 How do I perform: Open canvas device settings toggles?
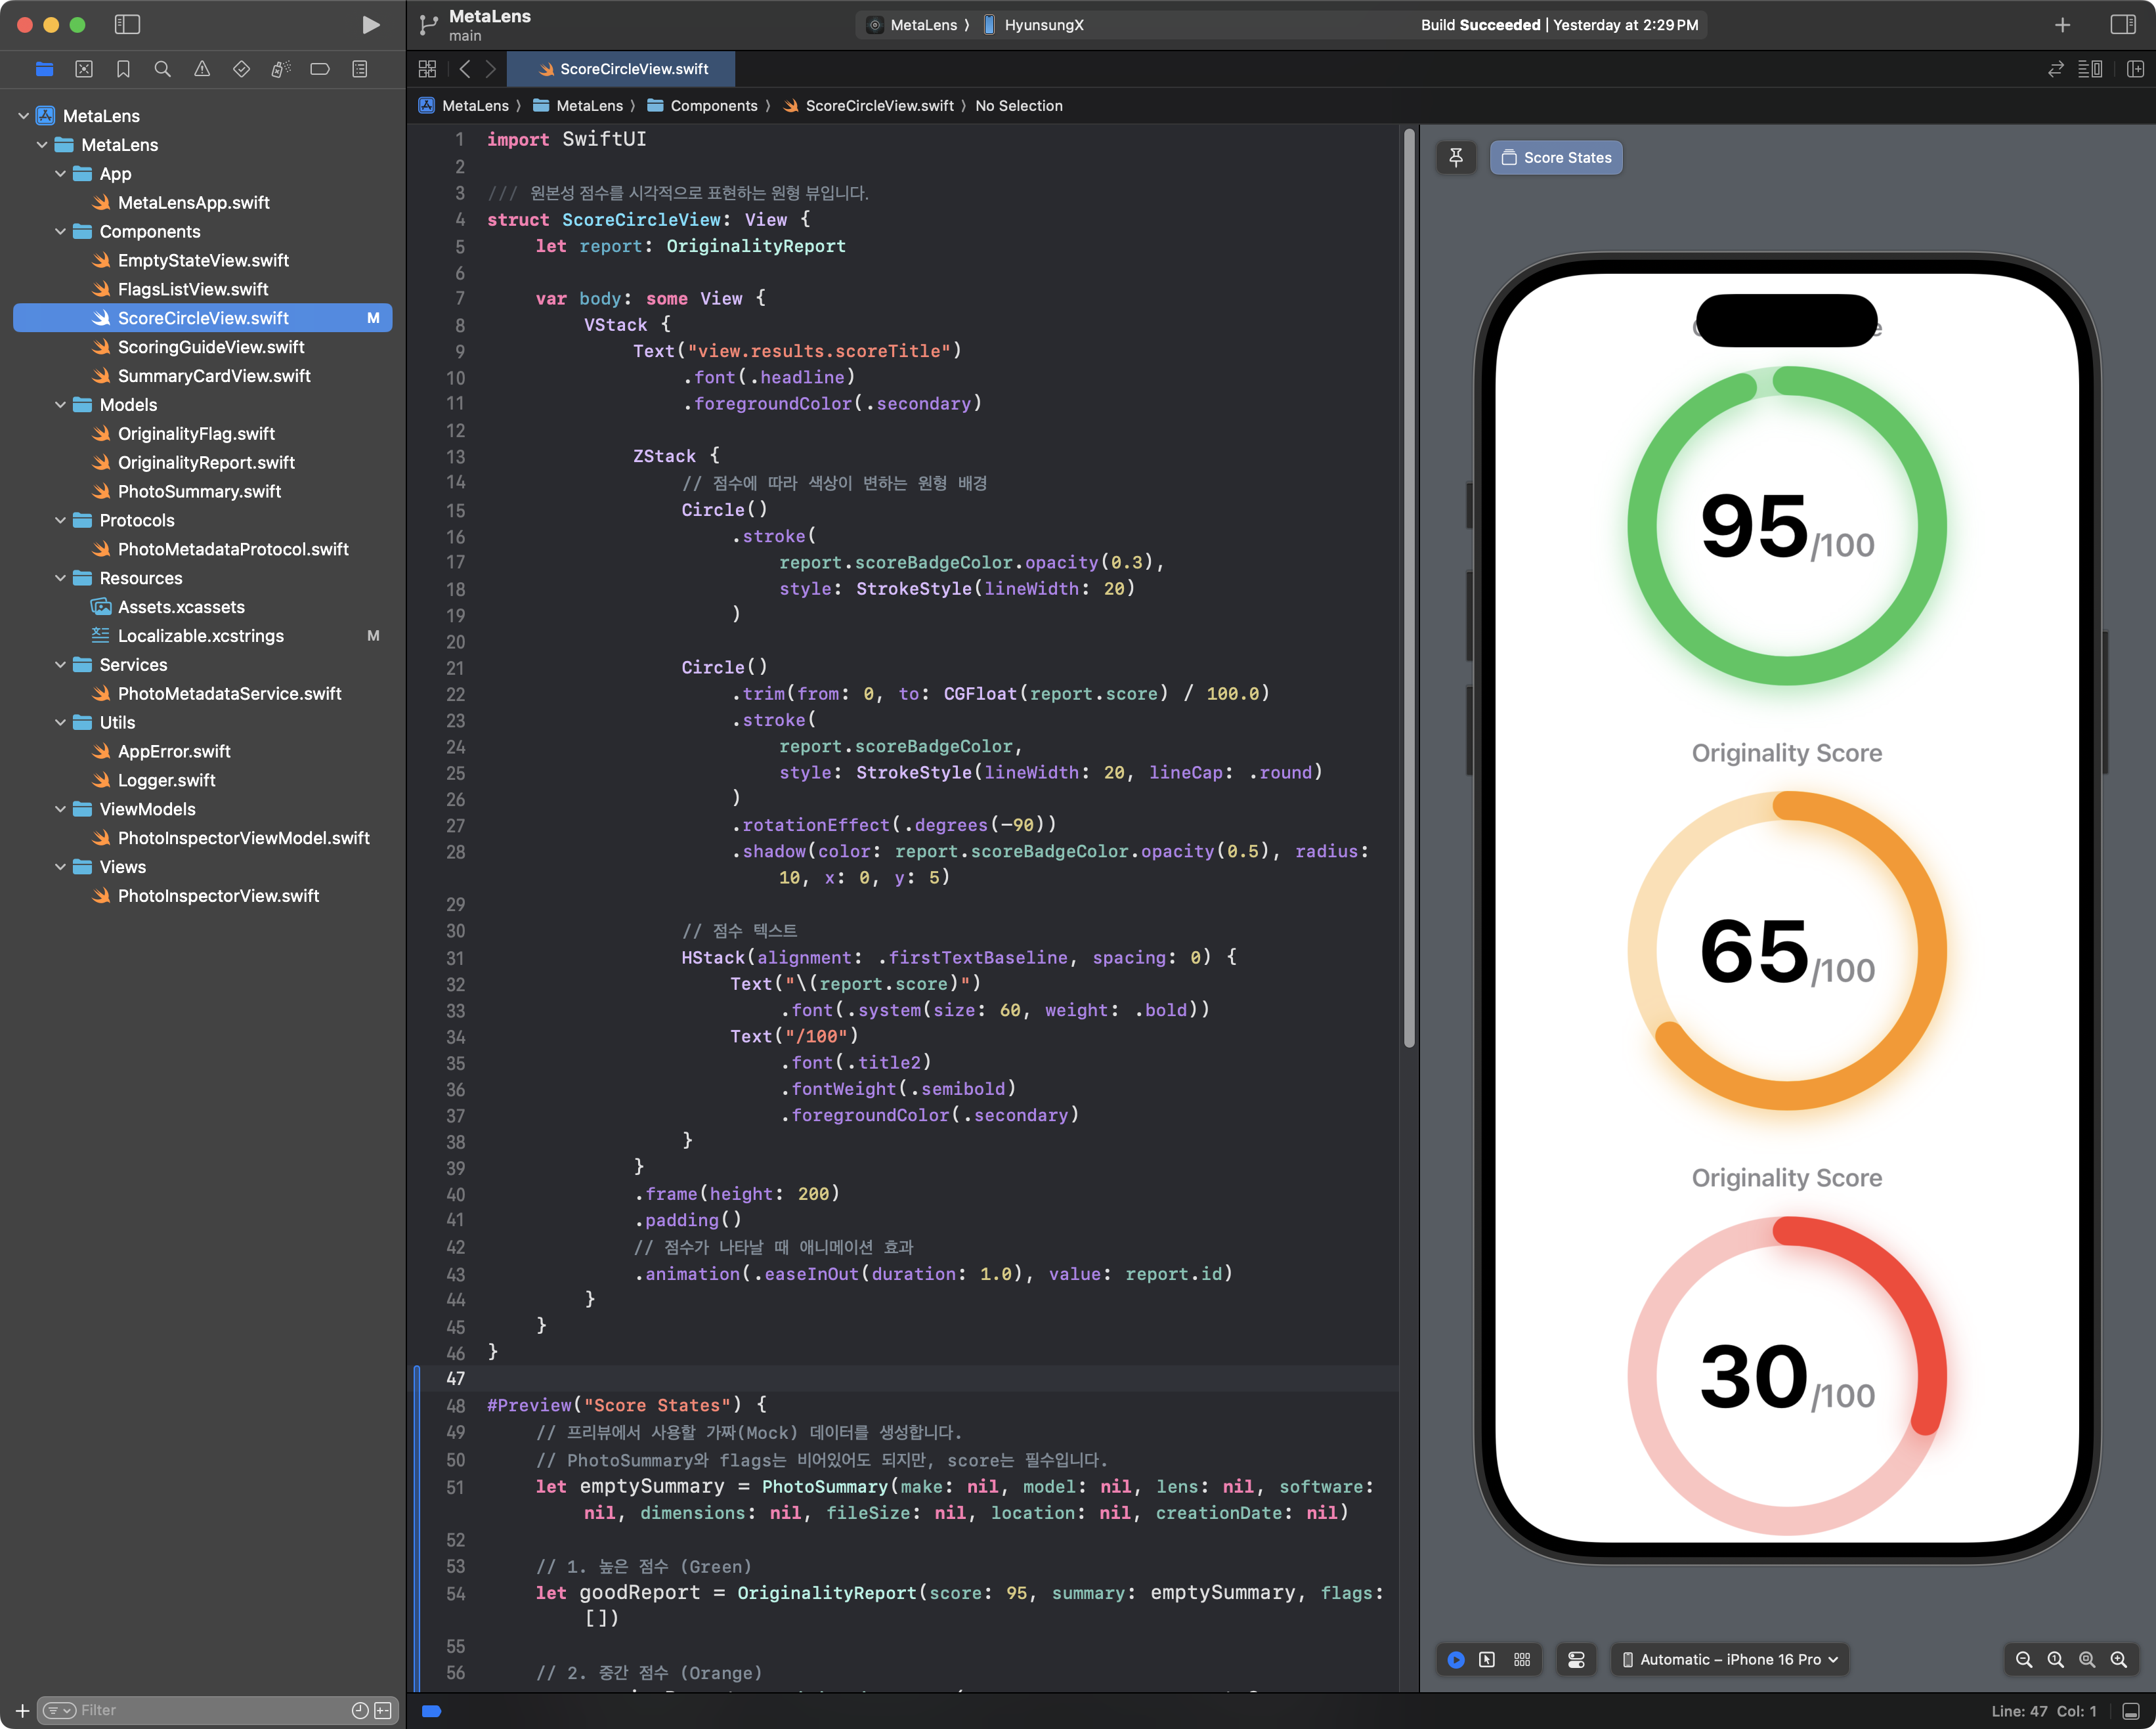(1576, 1659)
